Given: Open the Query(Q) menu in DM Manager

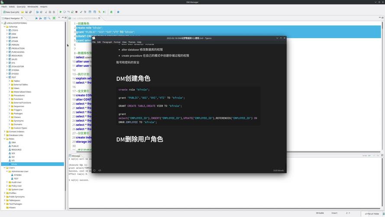Looking at the screenshot, I should pyautogui.click(x=21, y=7).
